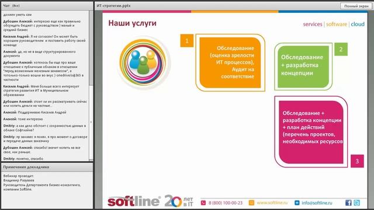Click the chat scrollbar down arrow
This screenshot has height=210, width=374.
click(x=91, y=160)
